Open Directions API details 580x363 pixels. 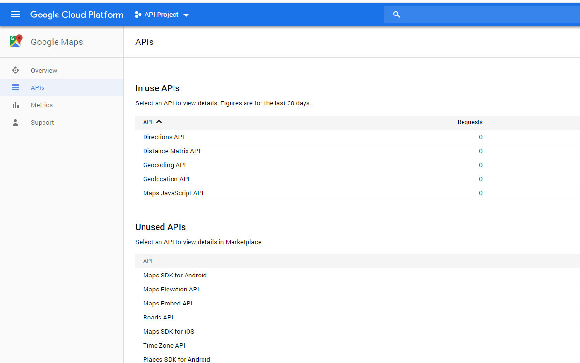pos(163,137)
